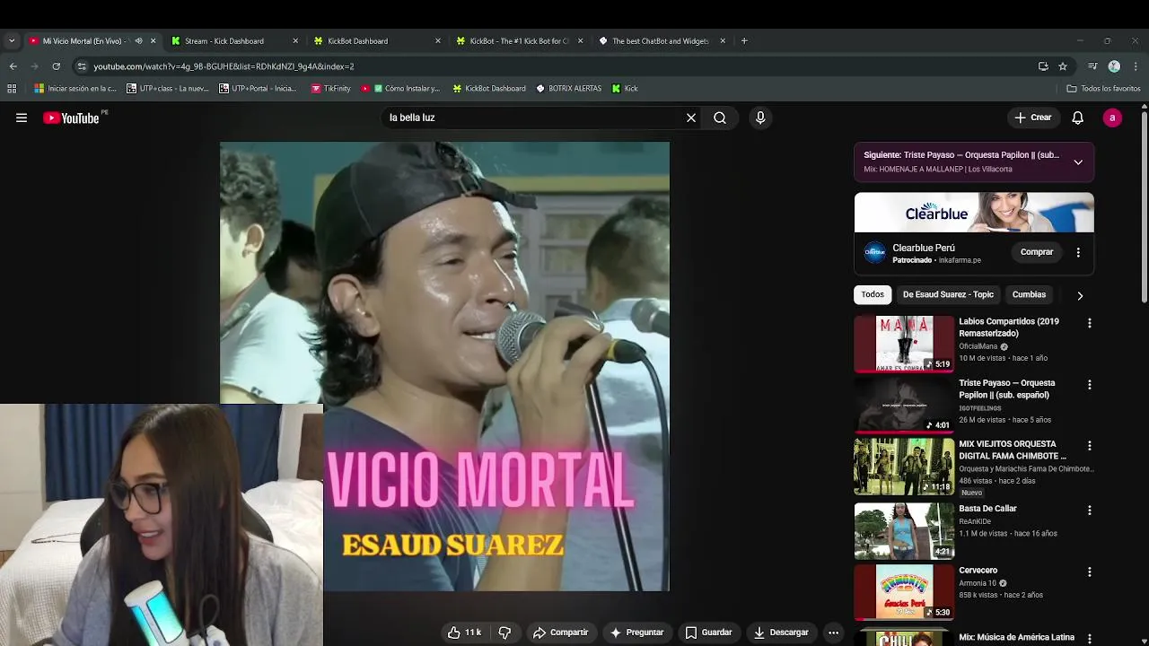Open YouTube notifications bell
Image resolution: width=1149 pixels, height=646 pixels.
1078,118
